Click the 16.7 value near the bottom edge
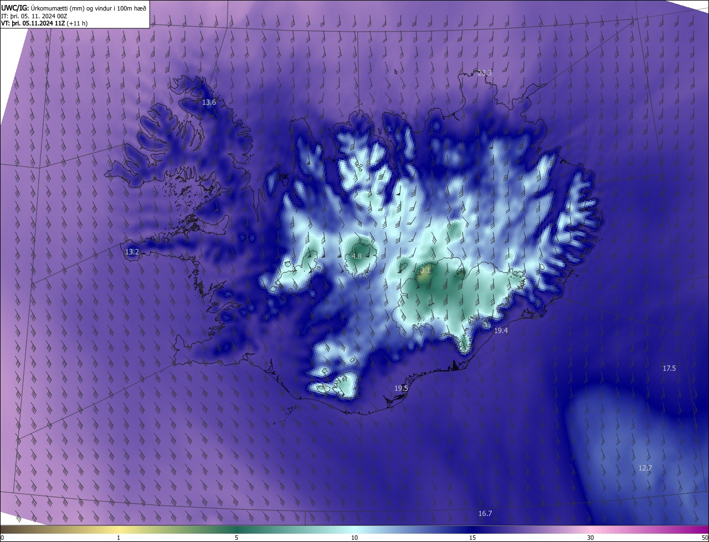The height and width of the screenshot is (542, 709). point(485,513)
